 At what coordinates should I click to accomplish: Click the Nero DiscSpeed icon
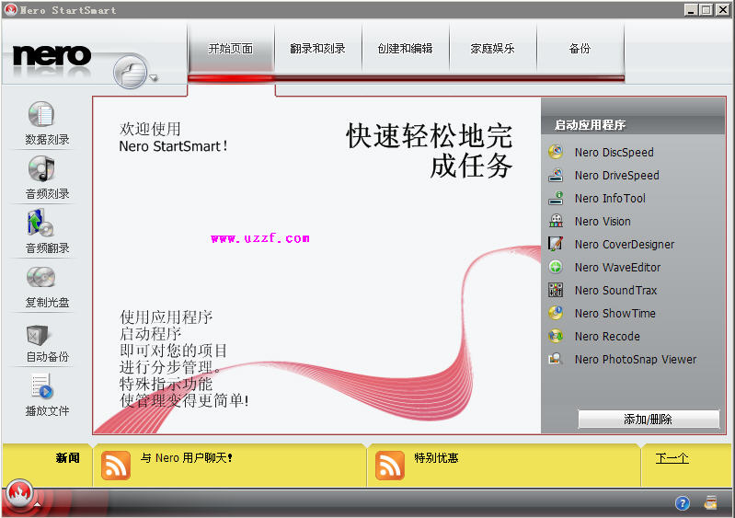pos(556,152)
